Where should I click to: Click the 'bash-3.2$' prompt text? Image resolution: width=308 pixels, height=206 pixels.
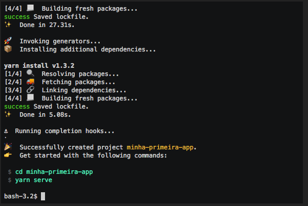coord(20,196)
